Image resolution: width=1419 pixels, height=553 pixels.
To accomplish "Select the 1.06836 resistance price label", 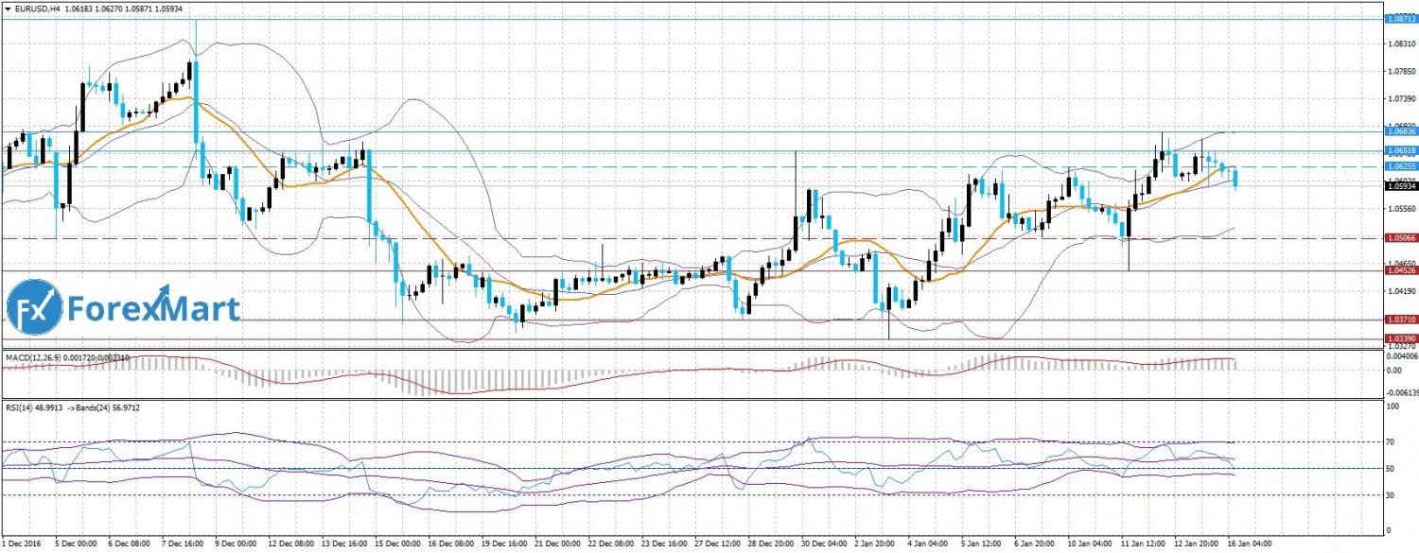I will pyautogui.click(x=1399, y=132).
